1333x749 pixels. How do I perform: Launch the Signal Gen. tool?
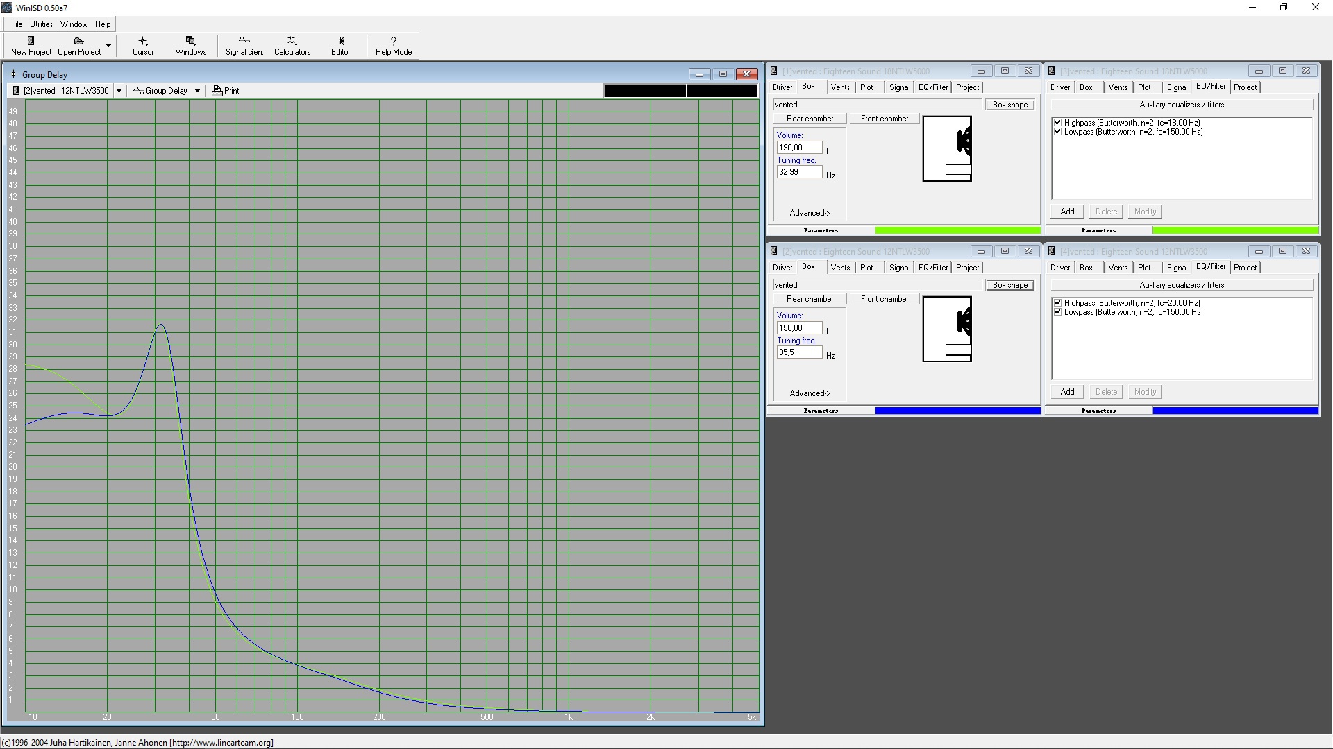[244, 42]
